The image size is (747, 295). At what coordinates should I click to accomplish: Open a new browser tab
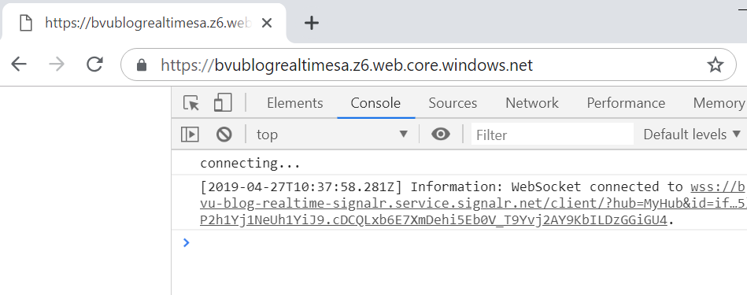(311, 23)
